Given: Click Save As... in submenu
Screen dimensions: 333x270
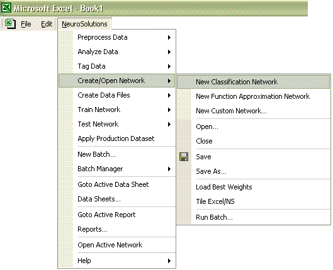Looking at the screenshot, I should (253, 171).
